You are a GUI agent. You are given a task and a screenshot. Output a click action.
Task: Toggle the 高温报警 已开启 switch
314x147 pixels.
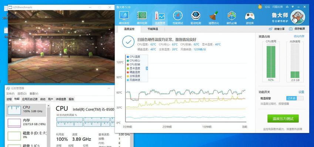[x=295, y=98]
